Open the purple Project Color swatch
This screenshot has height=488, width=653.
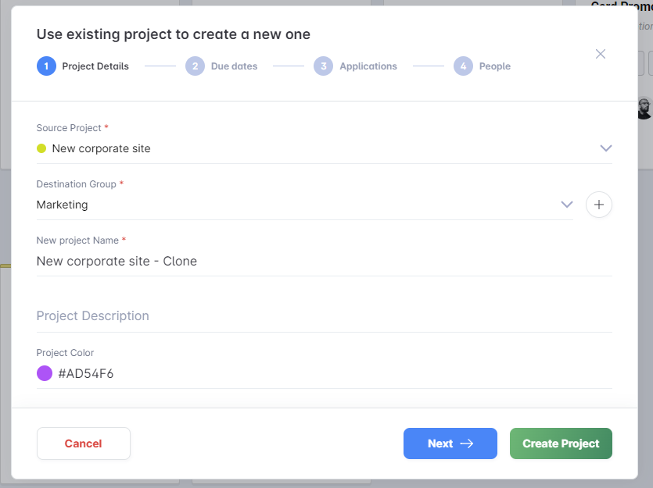45,373
